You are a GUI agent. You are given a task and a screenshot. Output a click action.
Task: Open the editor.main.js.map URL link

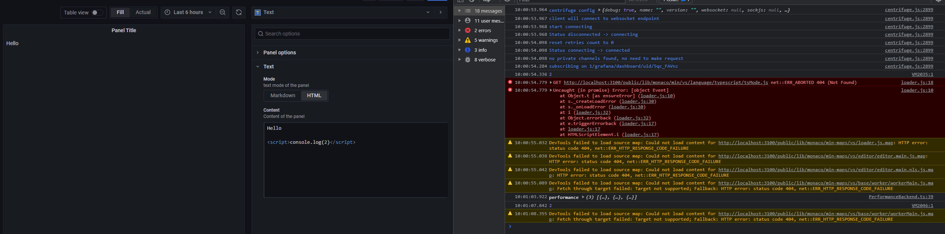[x=822, y=156]
